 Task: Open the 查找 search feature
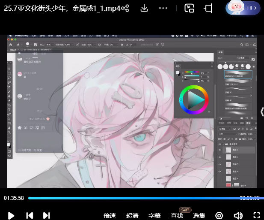click(177, 216)
